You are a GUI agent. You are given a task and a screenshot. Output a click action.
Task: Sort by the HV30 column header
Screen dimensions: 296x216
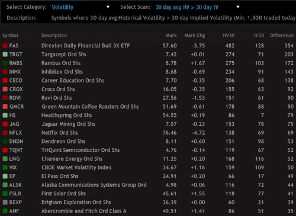(x=229, y=36)
